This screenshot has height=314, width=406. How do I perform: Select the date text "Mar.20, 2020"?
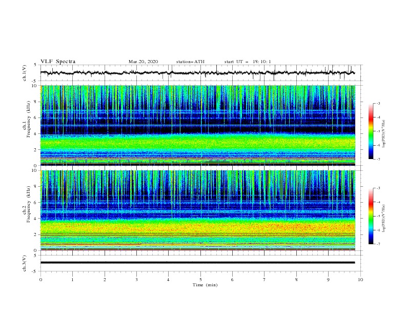point(143,62)
